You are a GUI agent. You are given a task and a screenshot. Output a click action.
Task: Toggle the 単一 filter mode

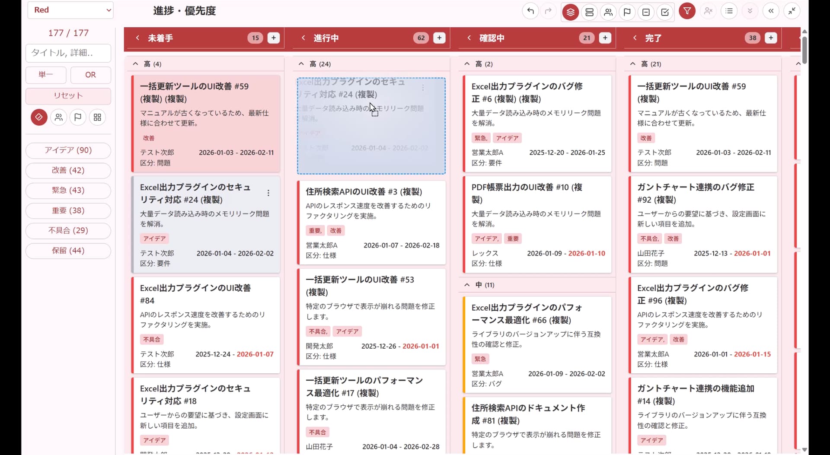[x=46, y=75]
